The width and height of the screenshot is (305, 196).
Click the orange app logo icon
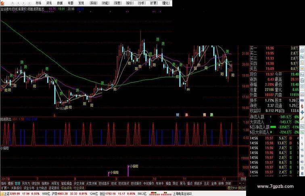[2, 3]
